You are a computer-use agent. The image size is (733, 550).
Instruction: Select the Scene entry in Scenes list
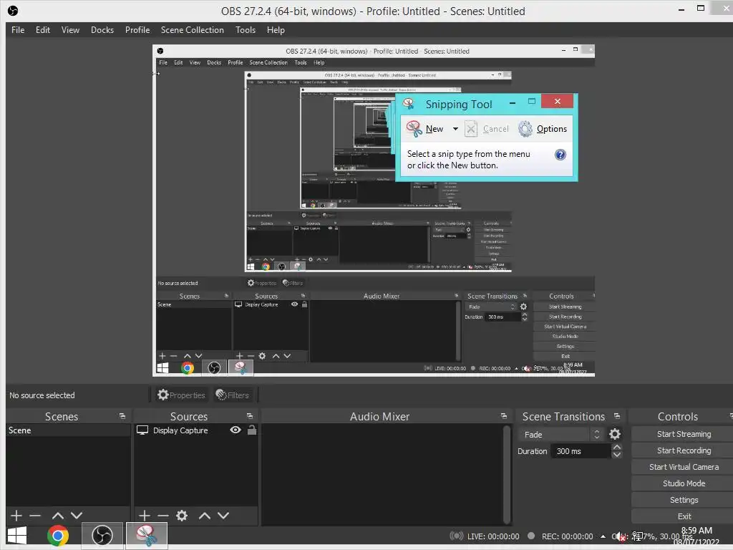click(68, 430)
